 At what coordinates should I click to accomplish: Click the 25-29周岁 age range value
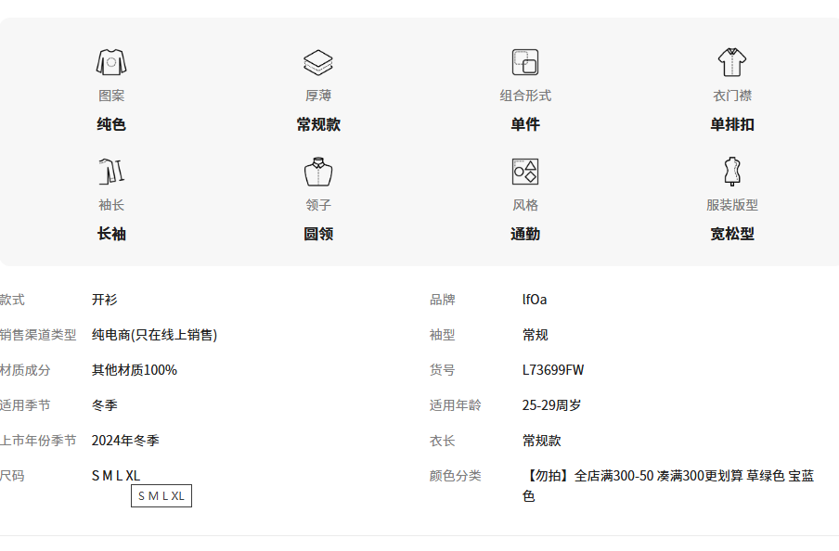tap(552, 405)
